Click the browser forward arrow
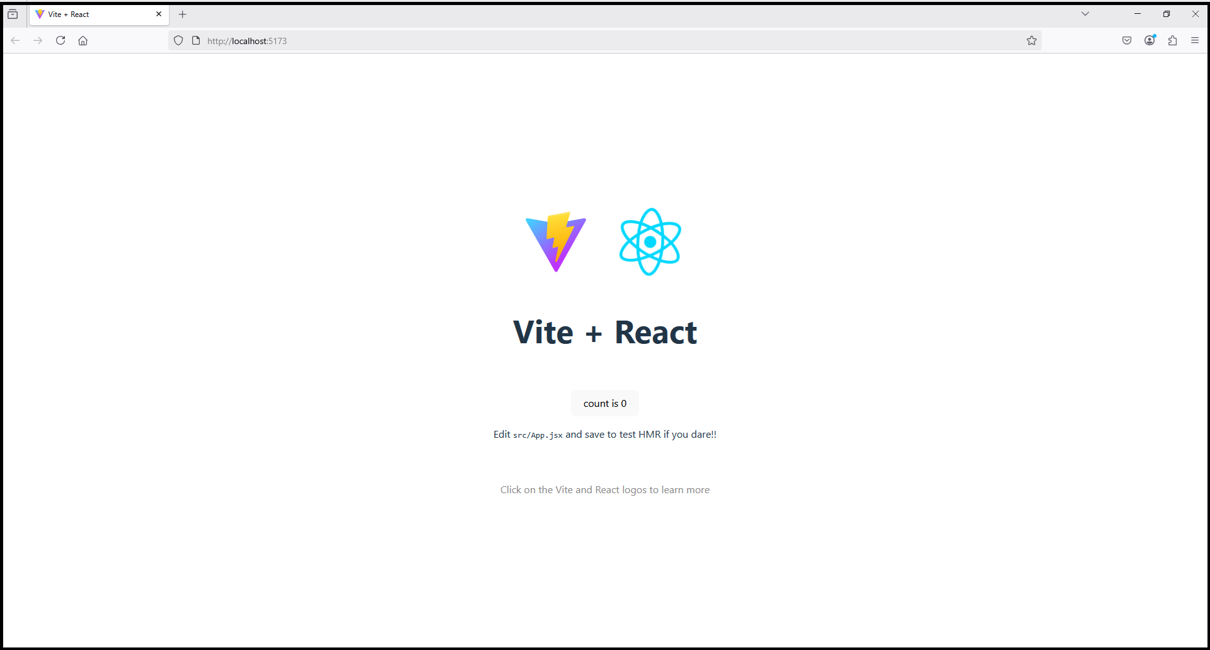The image size is (1210, 650). [x=38, y=40]
